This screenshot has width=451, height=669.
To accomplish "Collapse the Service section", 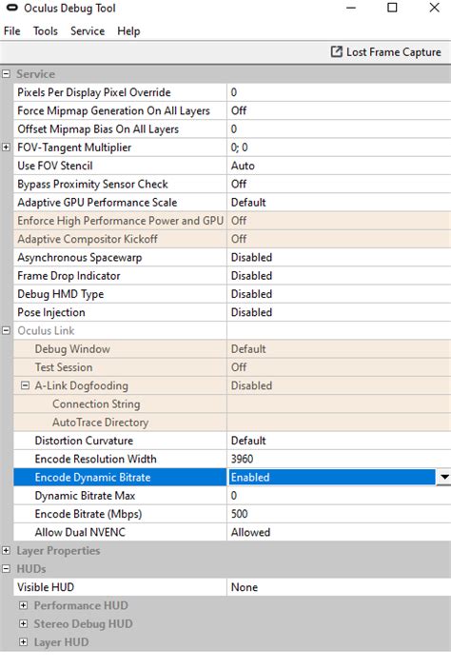I will coord(6,74).
